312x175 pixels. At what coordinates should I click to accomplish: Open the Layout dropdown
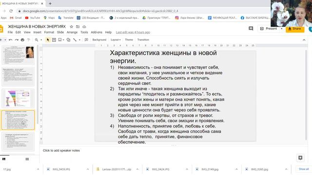(x=116, y=40)
